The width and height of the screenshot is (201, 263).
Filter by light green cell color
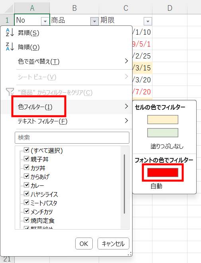click(x=162, y=132)
